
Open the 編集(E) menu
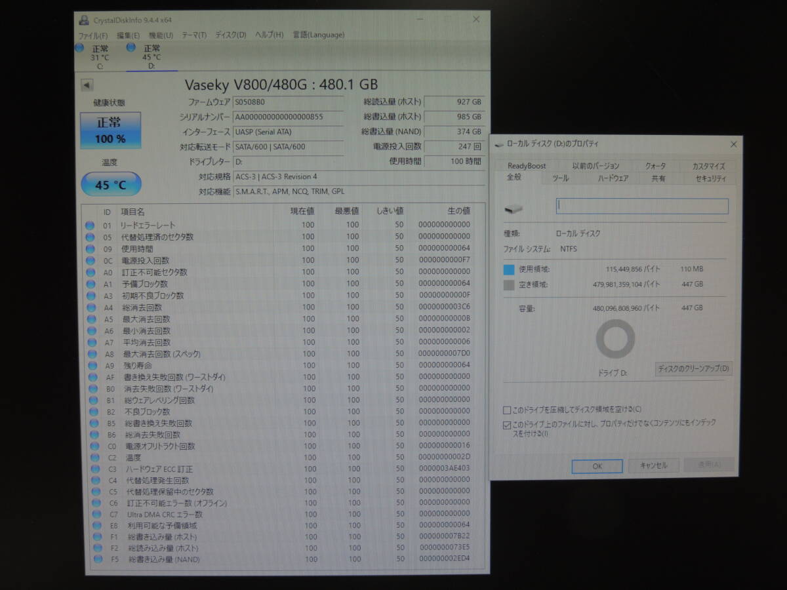pos(129,35)
